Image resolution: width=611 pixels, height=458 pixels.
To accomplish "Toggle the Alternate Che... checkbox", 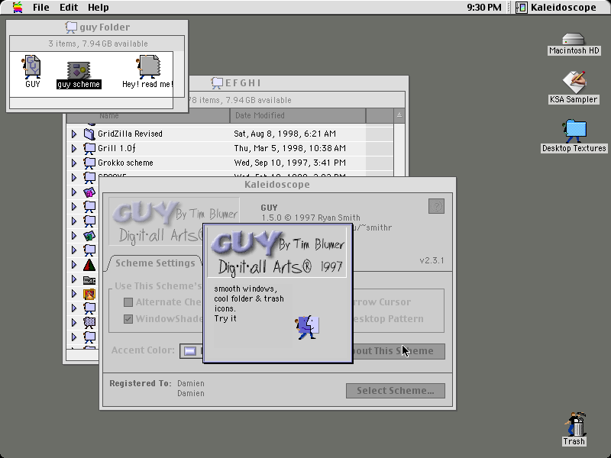I will [x=128, y=302].
